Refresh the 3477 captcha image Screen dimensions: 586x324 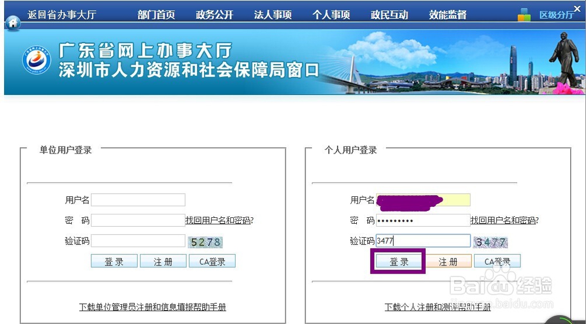pos(490,242)
